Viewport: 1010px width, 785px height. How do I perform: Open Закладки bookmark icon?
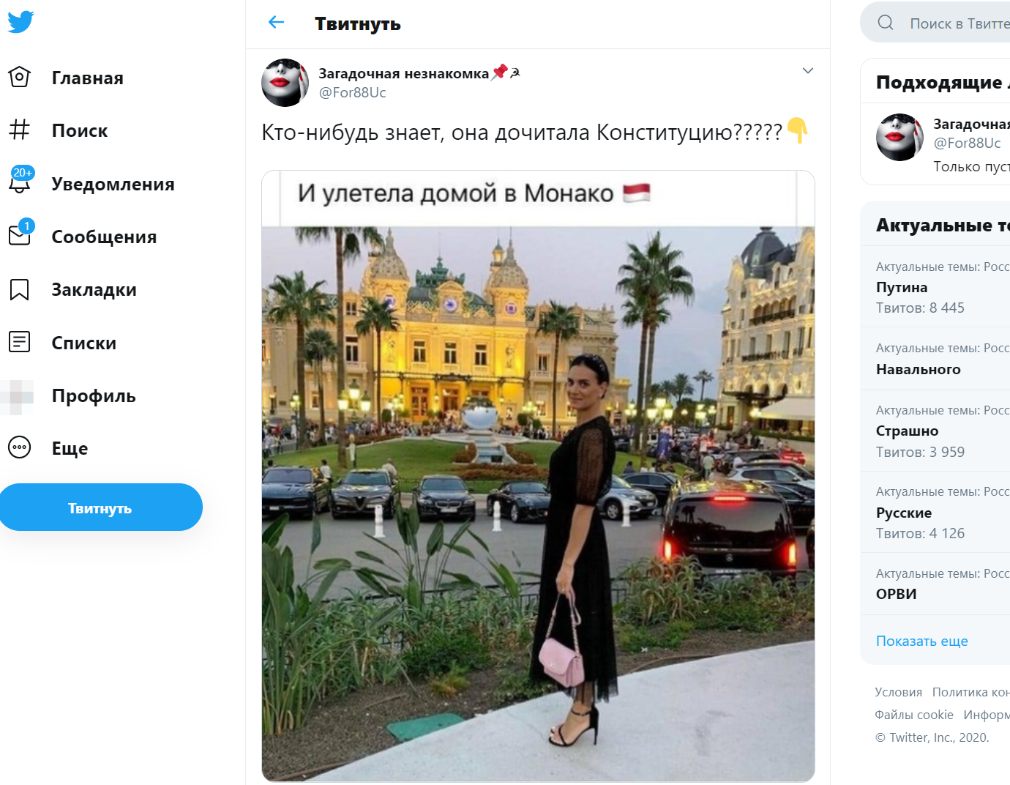[20, 289]
